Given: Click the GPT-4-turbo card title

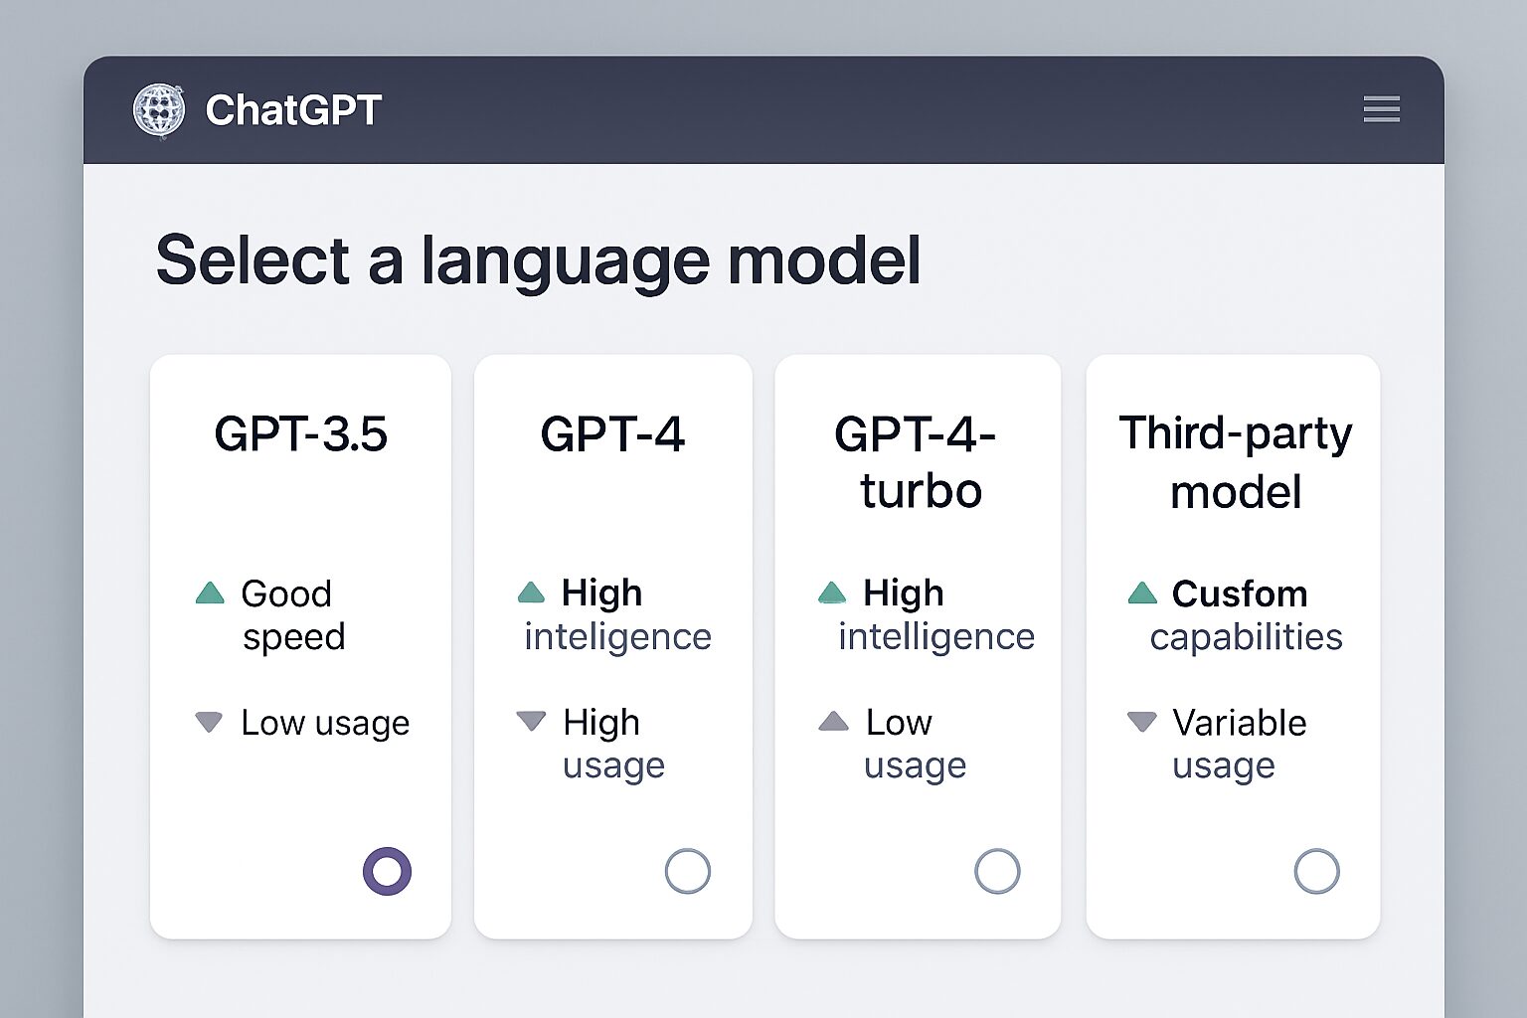Looking at the screenshot, I should [917, 462].
